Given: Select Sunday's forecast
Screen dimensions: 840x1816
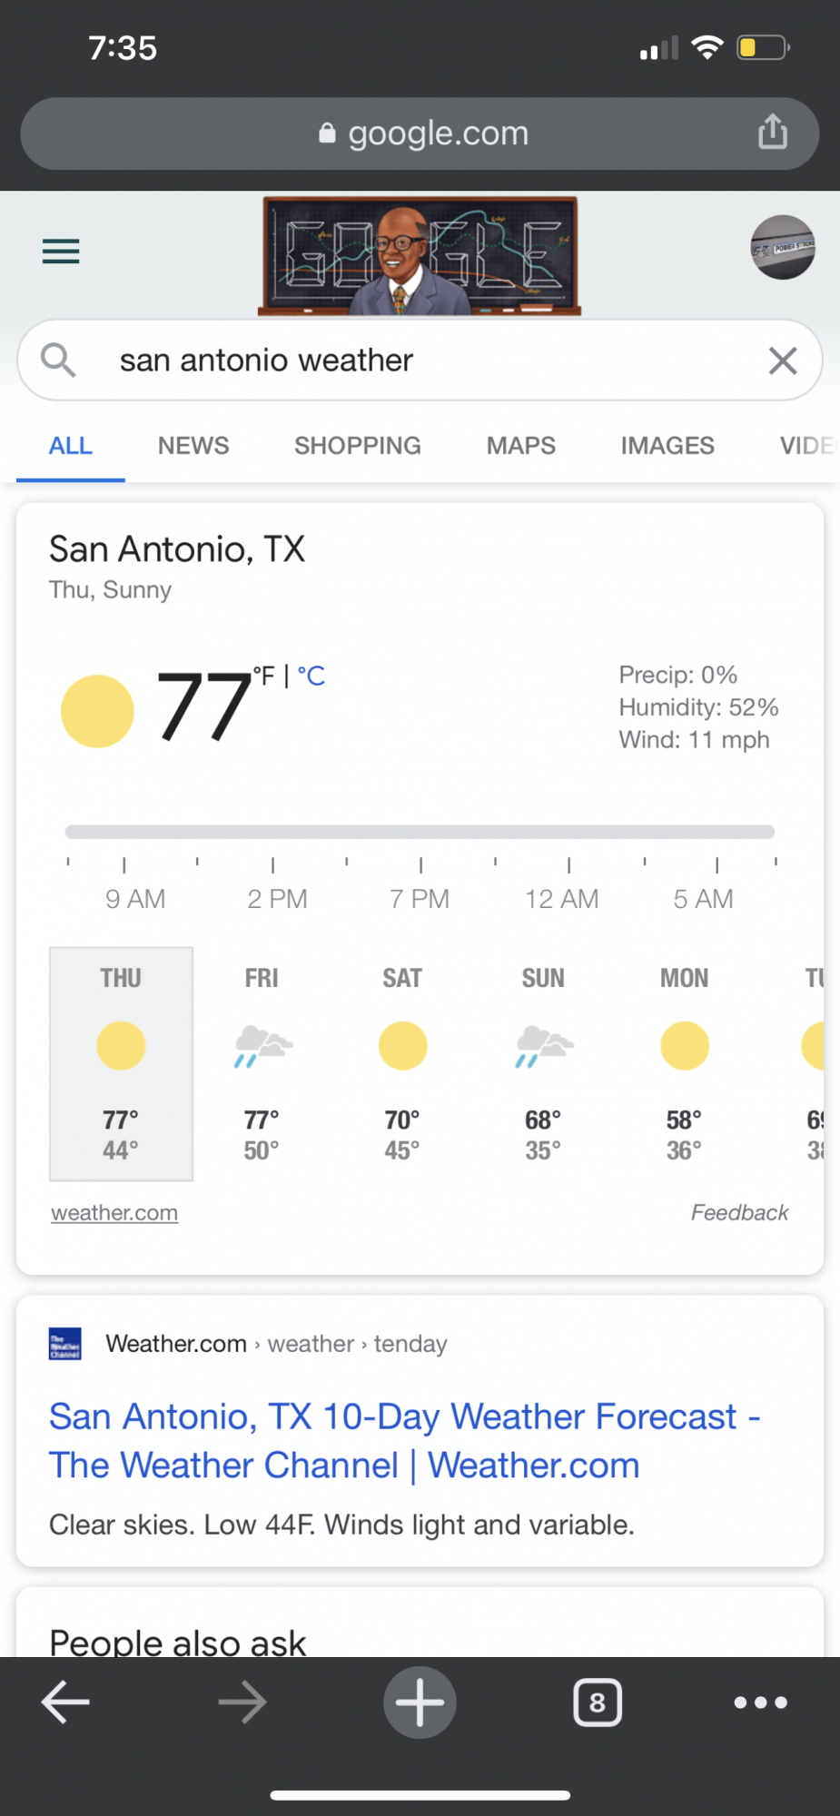Looking at the screenshot, I should point(543,1062).
